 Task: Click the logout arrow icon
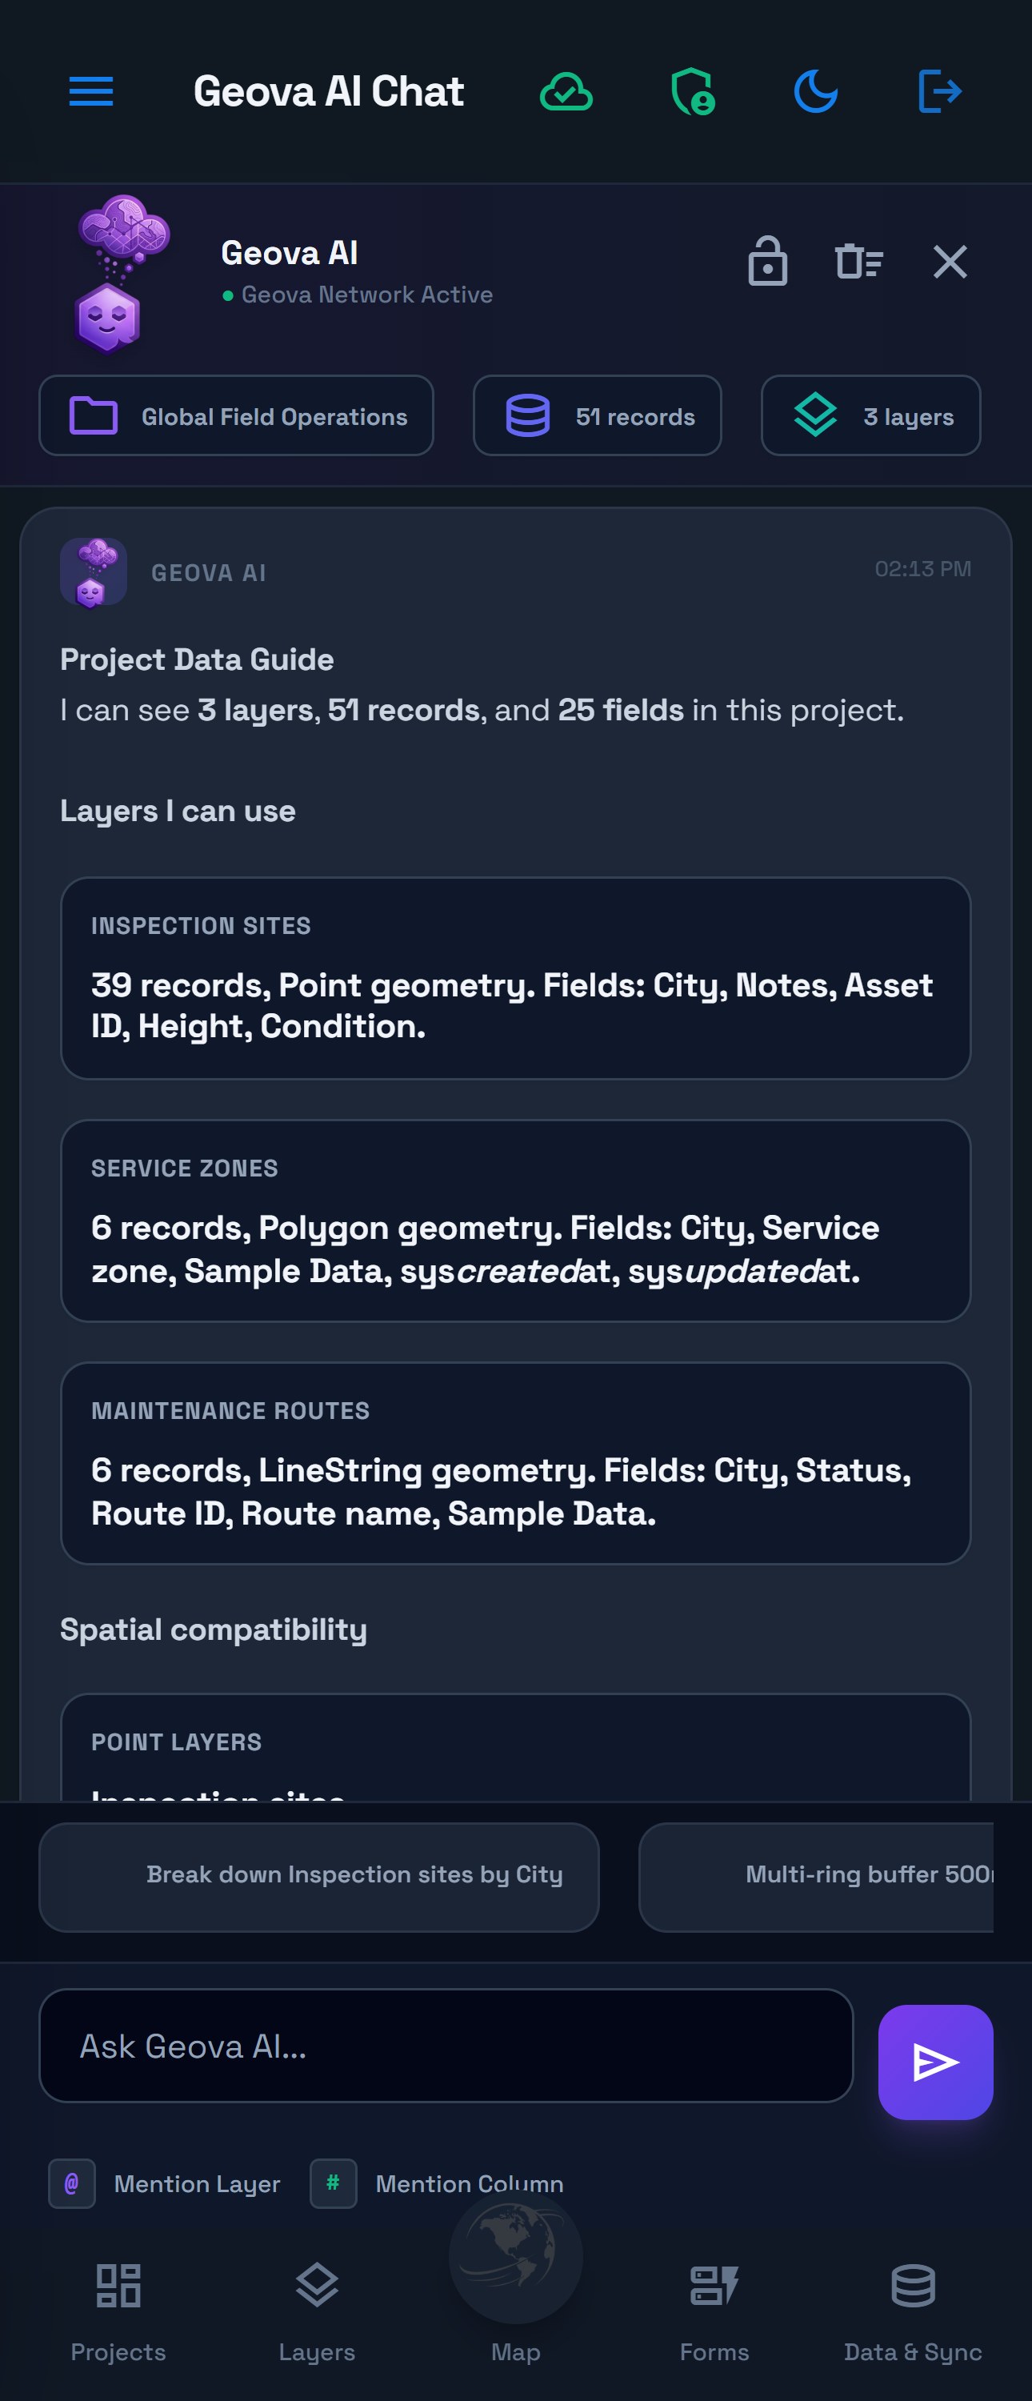coord(940,91)
